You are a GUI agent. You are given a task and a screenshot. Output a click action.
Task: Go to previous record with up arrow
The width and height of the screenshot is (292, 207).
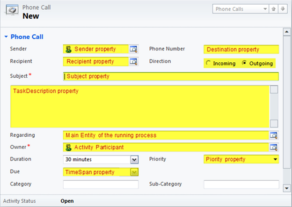(x=274, y=9)
